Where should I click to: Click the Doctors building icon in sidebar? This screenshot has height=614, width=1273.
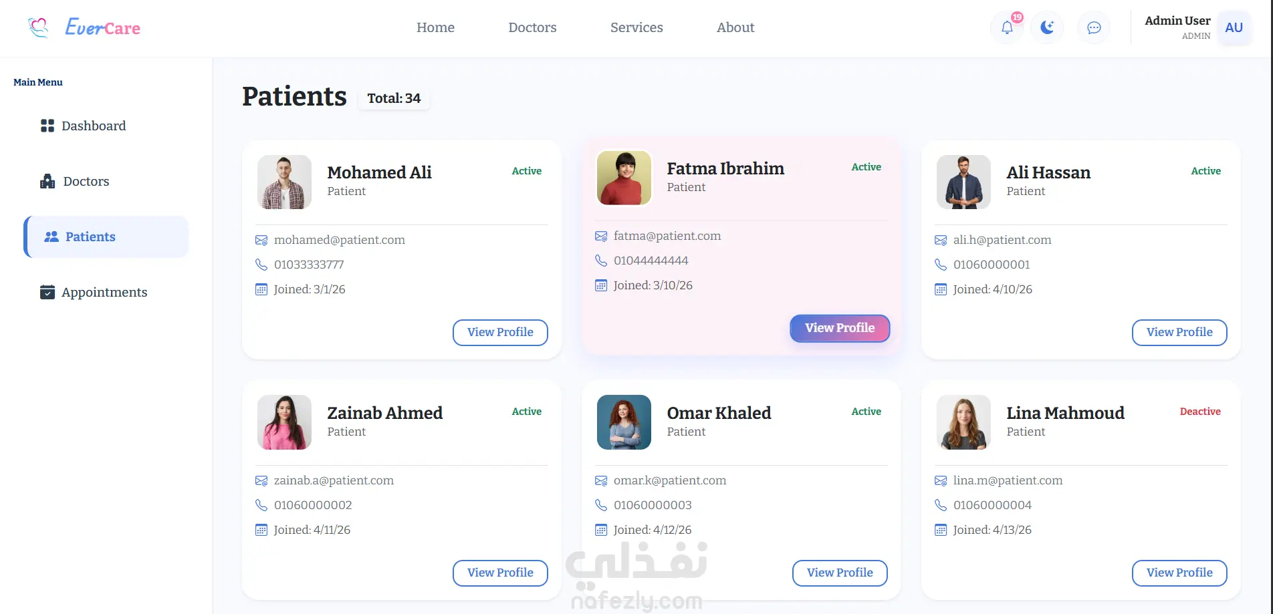click(x=47, y=181)
